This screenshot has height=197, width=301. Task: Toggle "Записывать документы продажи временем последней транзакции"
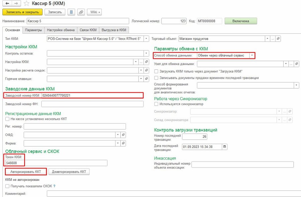[156, 78]
